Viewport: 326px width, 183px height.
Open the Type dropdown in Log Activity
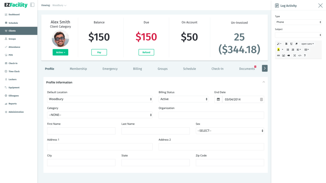point(298,22)
